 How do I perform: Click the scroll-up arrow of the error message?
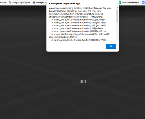pos(117,8)
